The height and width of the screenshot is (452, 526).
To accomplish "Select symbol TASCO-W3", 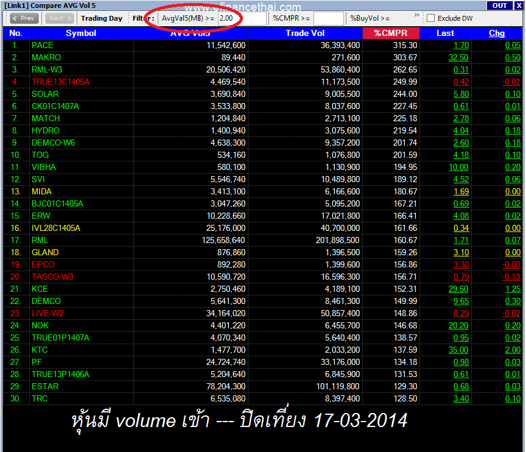I will (53, 277).
